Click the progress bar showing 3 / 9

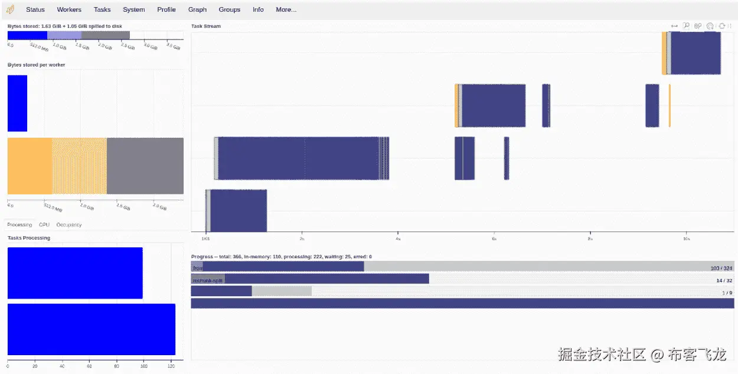[463, 291]
